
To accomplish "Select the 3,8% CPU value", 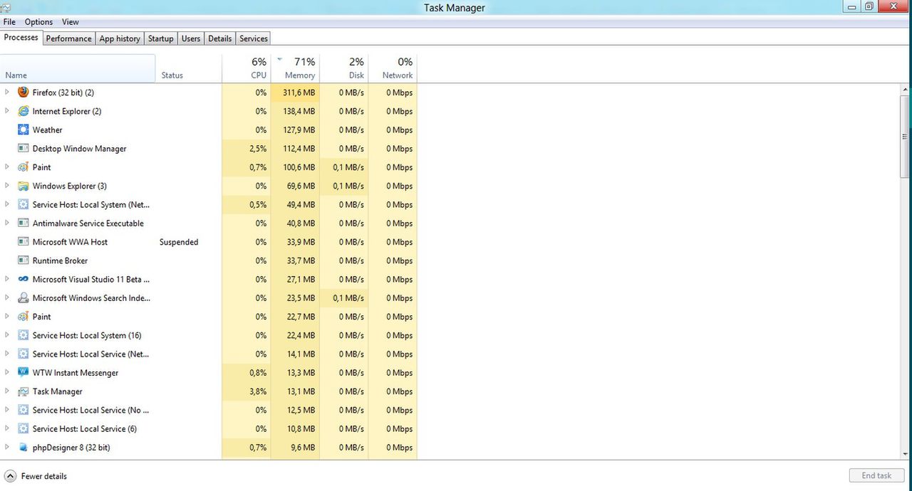I will 258,391.
